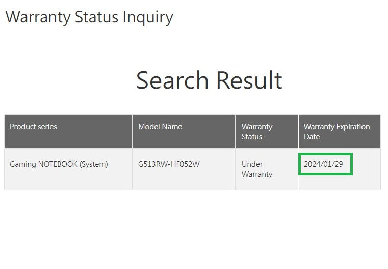This screenshot has width=388, height=269.
Task: Click the word Inquiry in page title
Action: (x=148, y=18)
